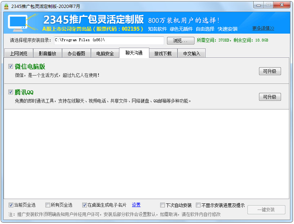Viewport: 294px width, 224px height.
Task: Switch to the 影音播放 tab
Action: pos(48,53)
